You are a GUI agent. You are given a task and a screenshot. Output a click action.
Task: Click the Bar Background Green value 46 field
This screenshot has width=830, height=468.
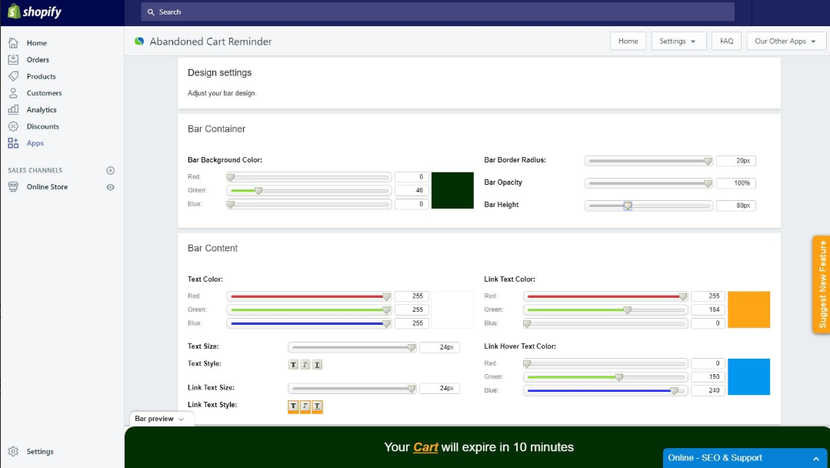[x=412, y=190]
